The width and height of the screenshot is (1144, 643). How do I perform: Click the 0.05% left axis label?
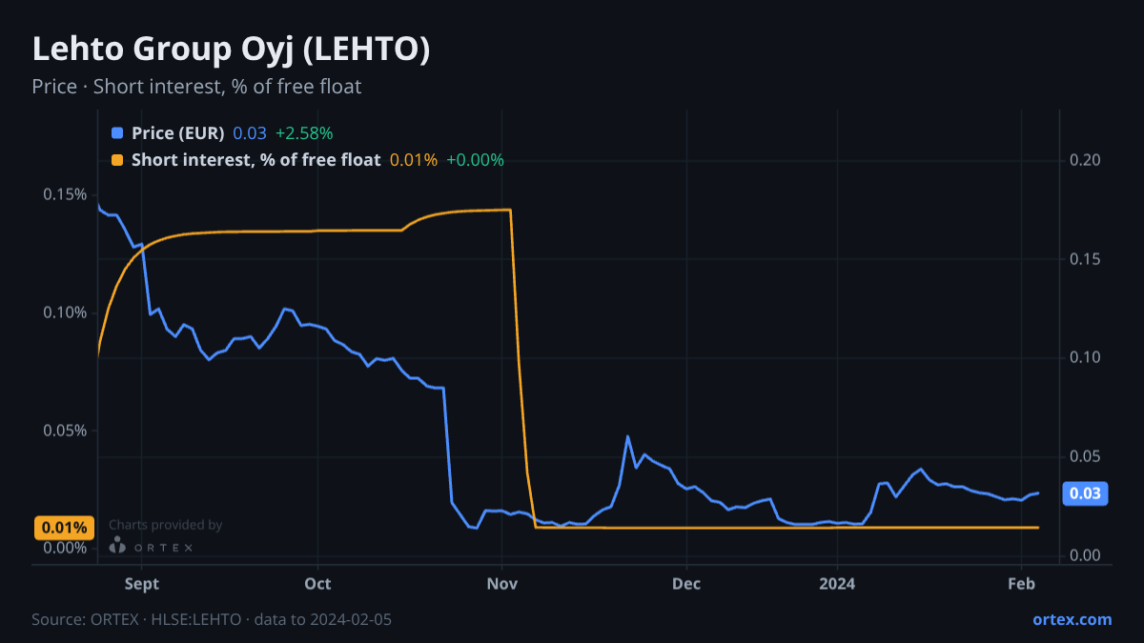pos(65,431)
